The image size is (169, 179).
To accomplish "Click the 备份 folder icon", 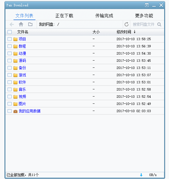I will pyautogui.click(x=15, y=68).
